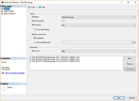Click the blue Help question mark icon

coord(40,7)
